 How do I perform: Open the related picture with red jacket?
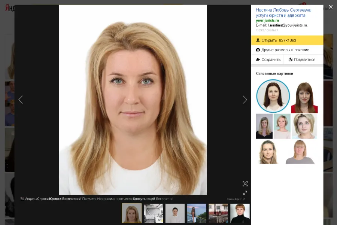click(304, 97)
